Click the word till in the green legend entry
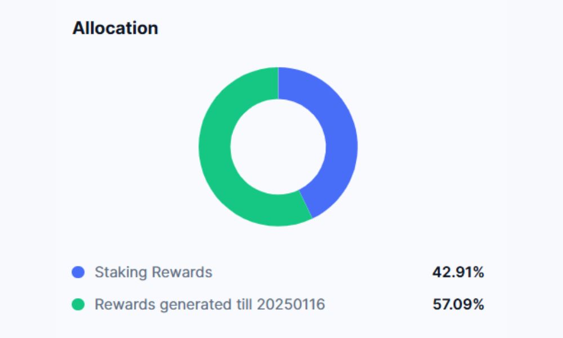 point(243,305)
